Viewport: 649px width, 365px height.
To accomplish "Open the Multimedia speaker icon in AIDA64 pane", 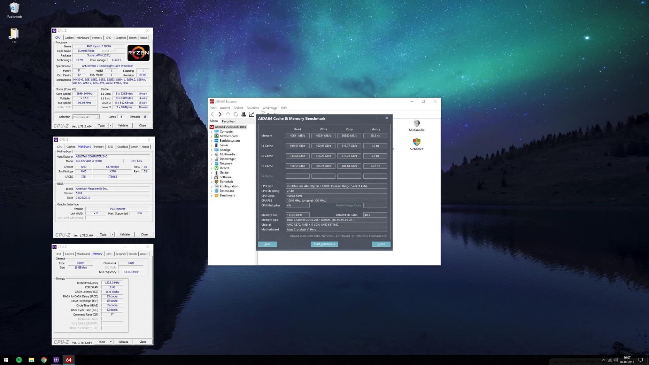I will [x=417, y=123].
